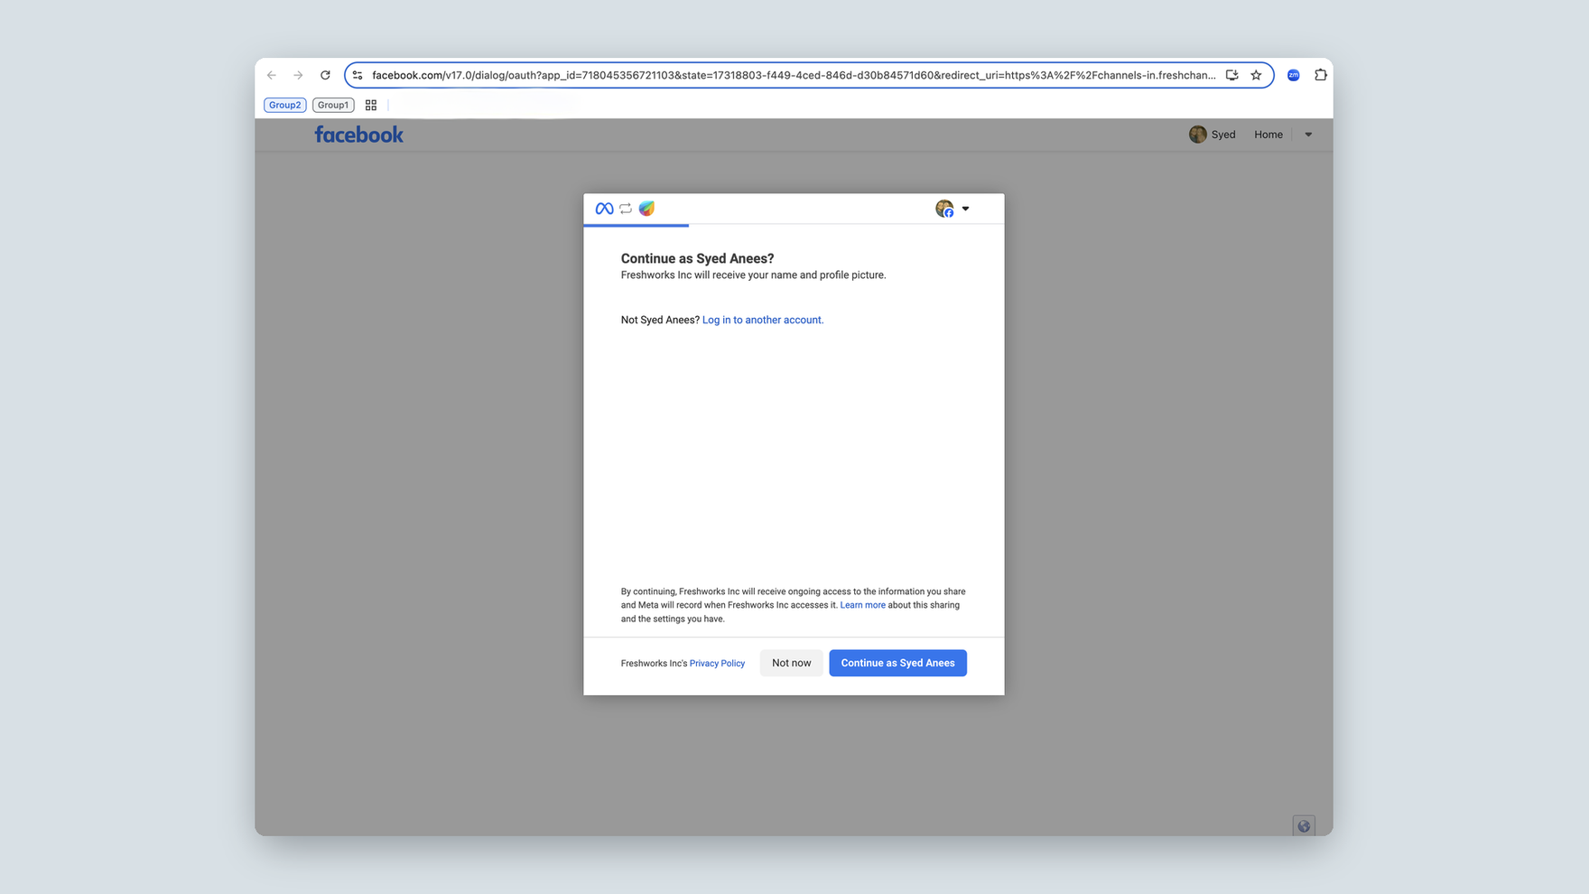Click the Meta logo in the dialog
The height and width of the screenshot is (894, 1589).
pyautogui.click(x=604, y=209)
